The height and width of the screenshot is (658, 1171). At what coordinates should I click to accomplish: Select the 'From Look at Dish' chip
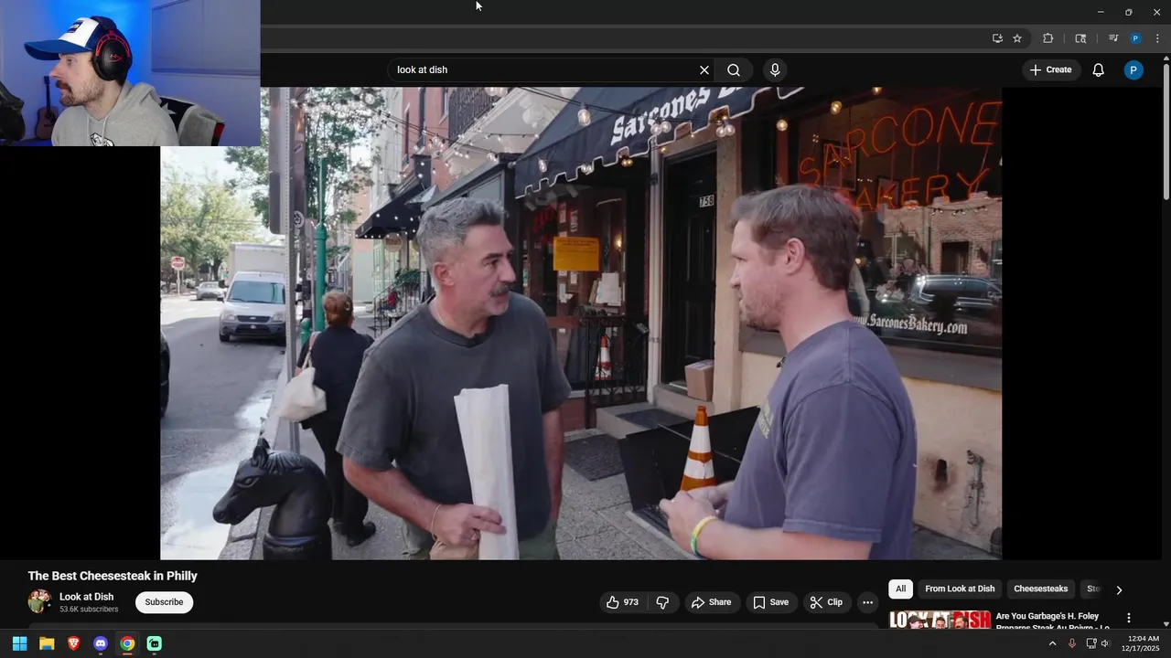coord(960,589)
